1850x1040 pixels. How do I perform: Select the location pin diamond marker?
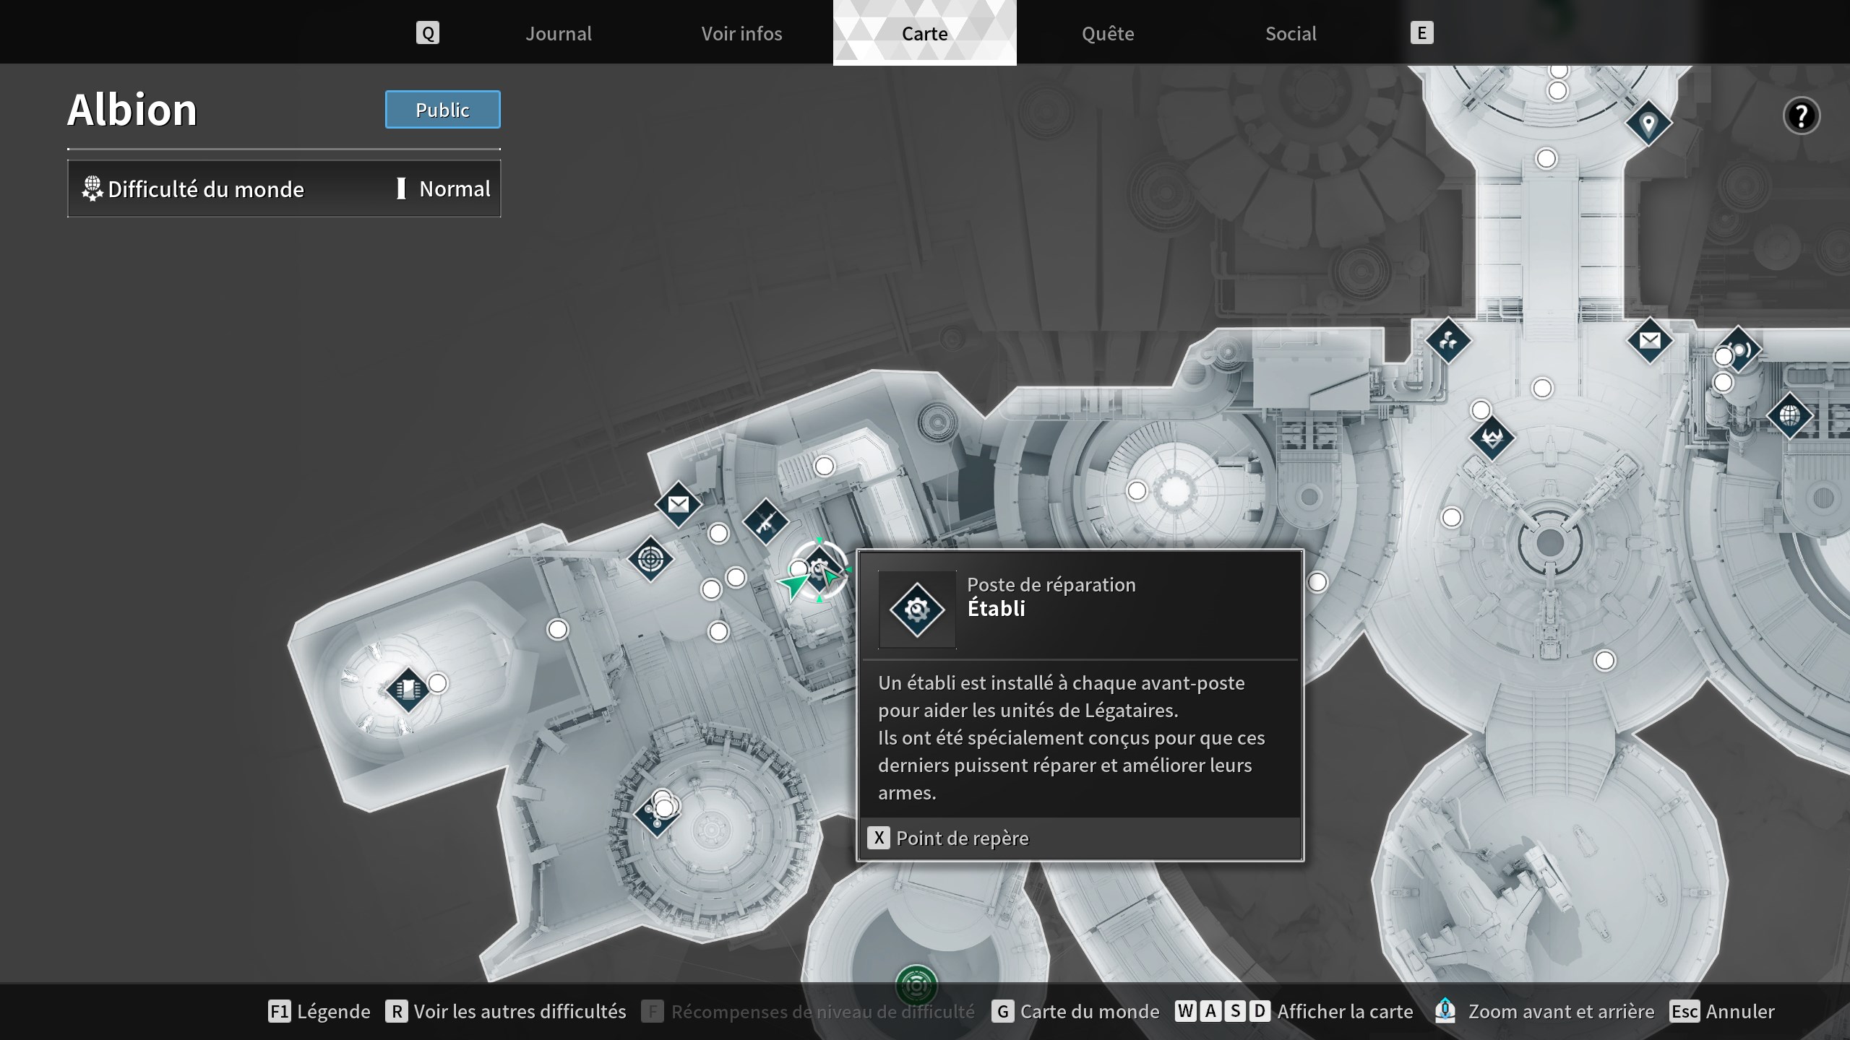(1648, 123)
